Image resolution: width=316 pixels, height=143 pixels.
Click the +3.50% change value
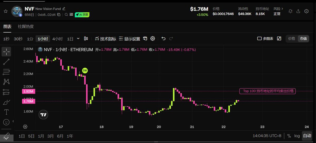pyautogui.click(x=202, y=15)
